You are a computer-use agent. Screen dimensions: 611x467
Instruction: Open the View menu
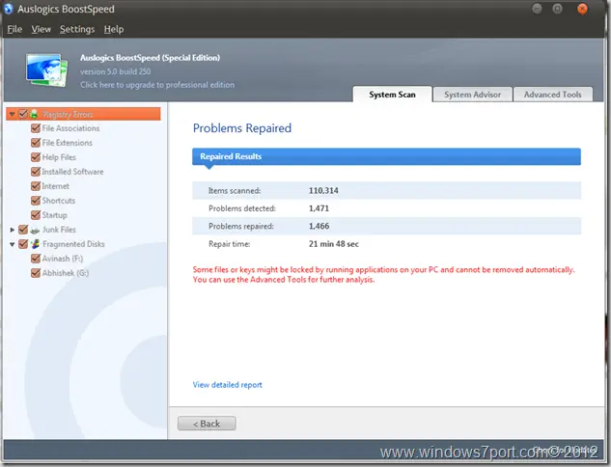[x=41, y=29]
